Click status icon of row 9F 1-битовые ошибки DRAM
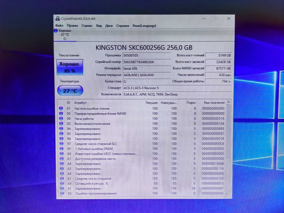The image size is (284, 213). (61, 149)
